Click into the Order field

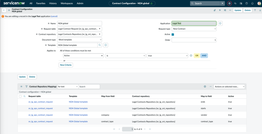(x=194, y=40)
